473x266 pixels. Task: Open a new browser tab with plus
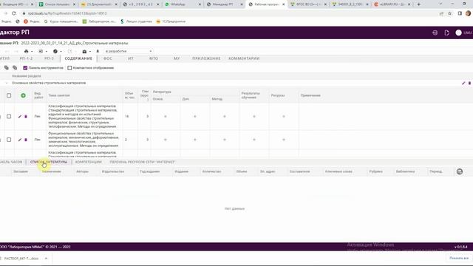click(x=419, y=4)
